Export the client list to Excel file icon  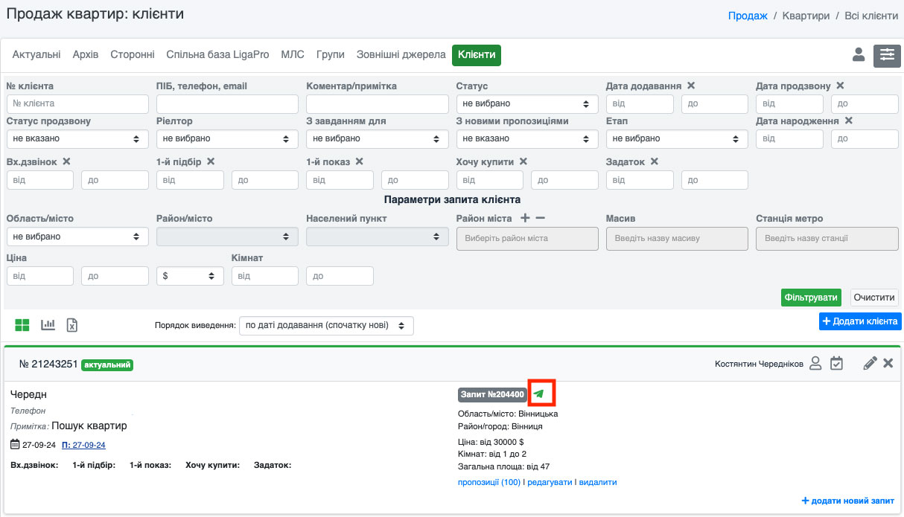72,325
